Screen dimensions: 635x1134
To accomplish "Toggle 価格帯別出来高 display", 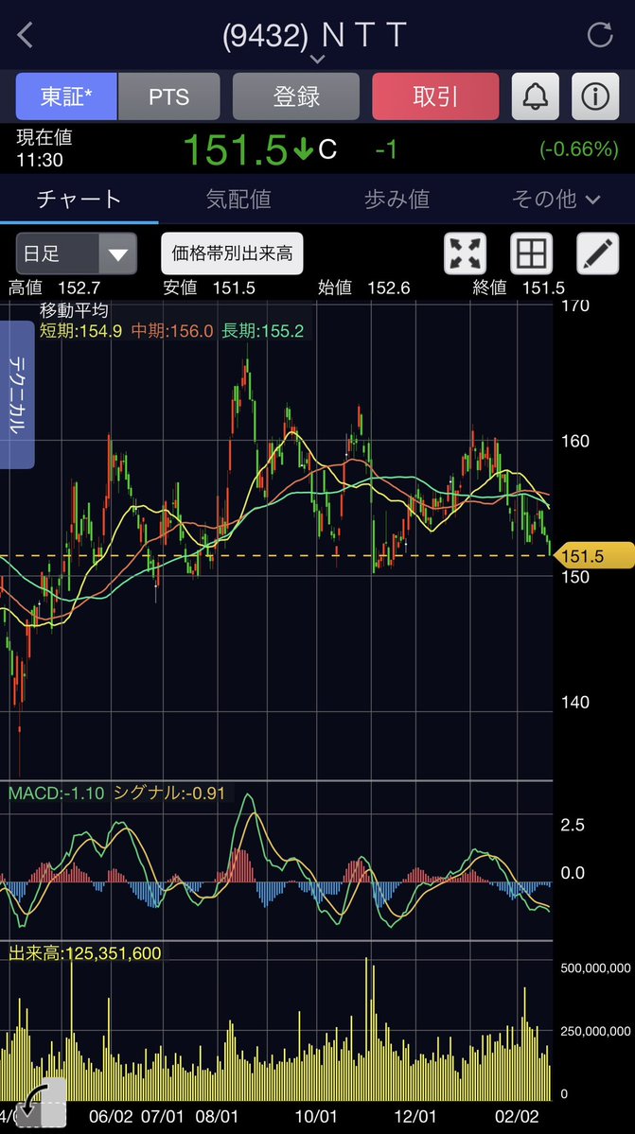I will tap(232, 253).
